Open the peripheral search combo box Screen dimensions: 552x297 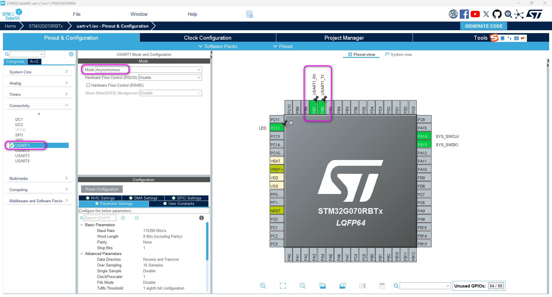coord(27,54)
